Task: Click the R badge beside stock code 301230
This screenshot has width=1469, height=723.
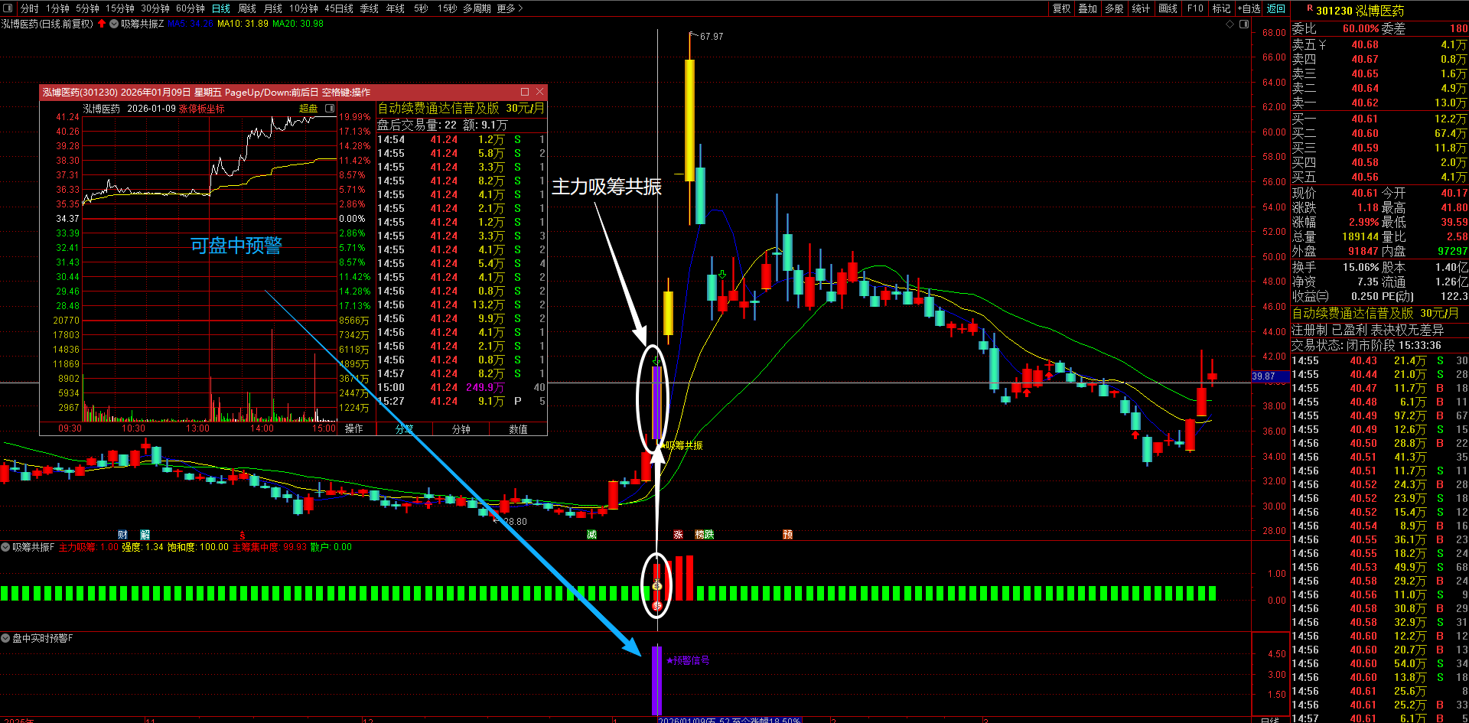Action: (1309, 8)
